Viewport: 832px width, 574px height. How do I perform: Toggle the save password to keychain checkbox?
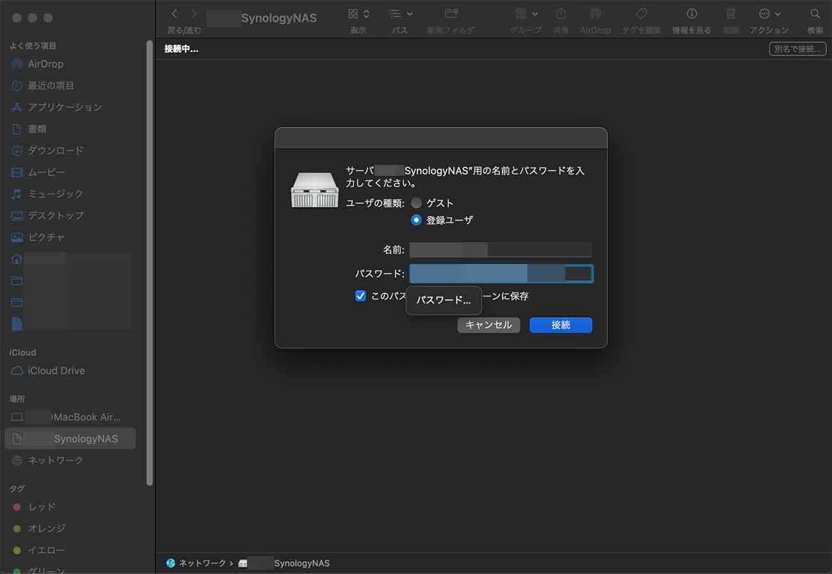coord(360,296)
